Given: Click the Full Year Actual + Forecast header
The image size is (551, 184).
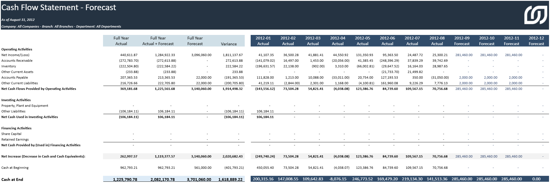Looking at the screenshot, I should point(158,41).
